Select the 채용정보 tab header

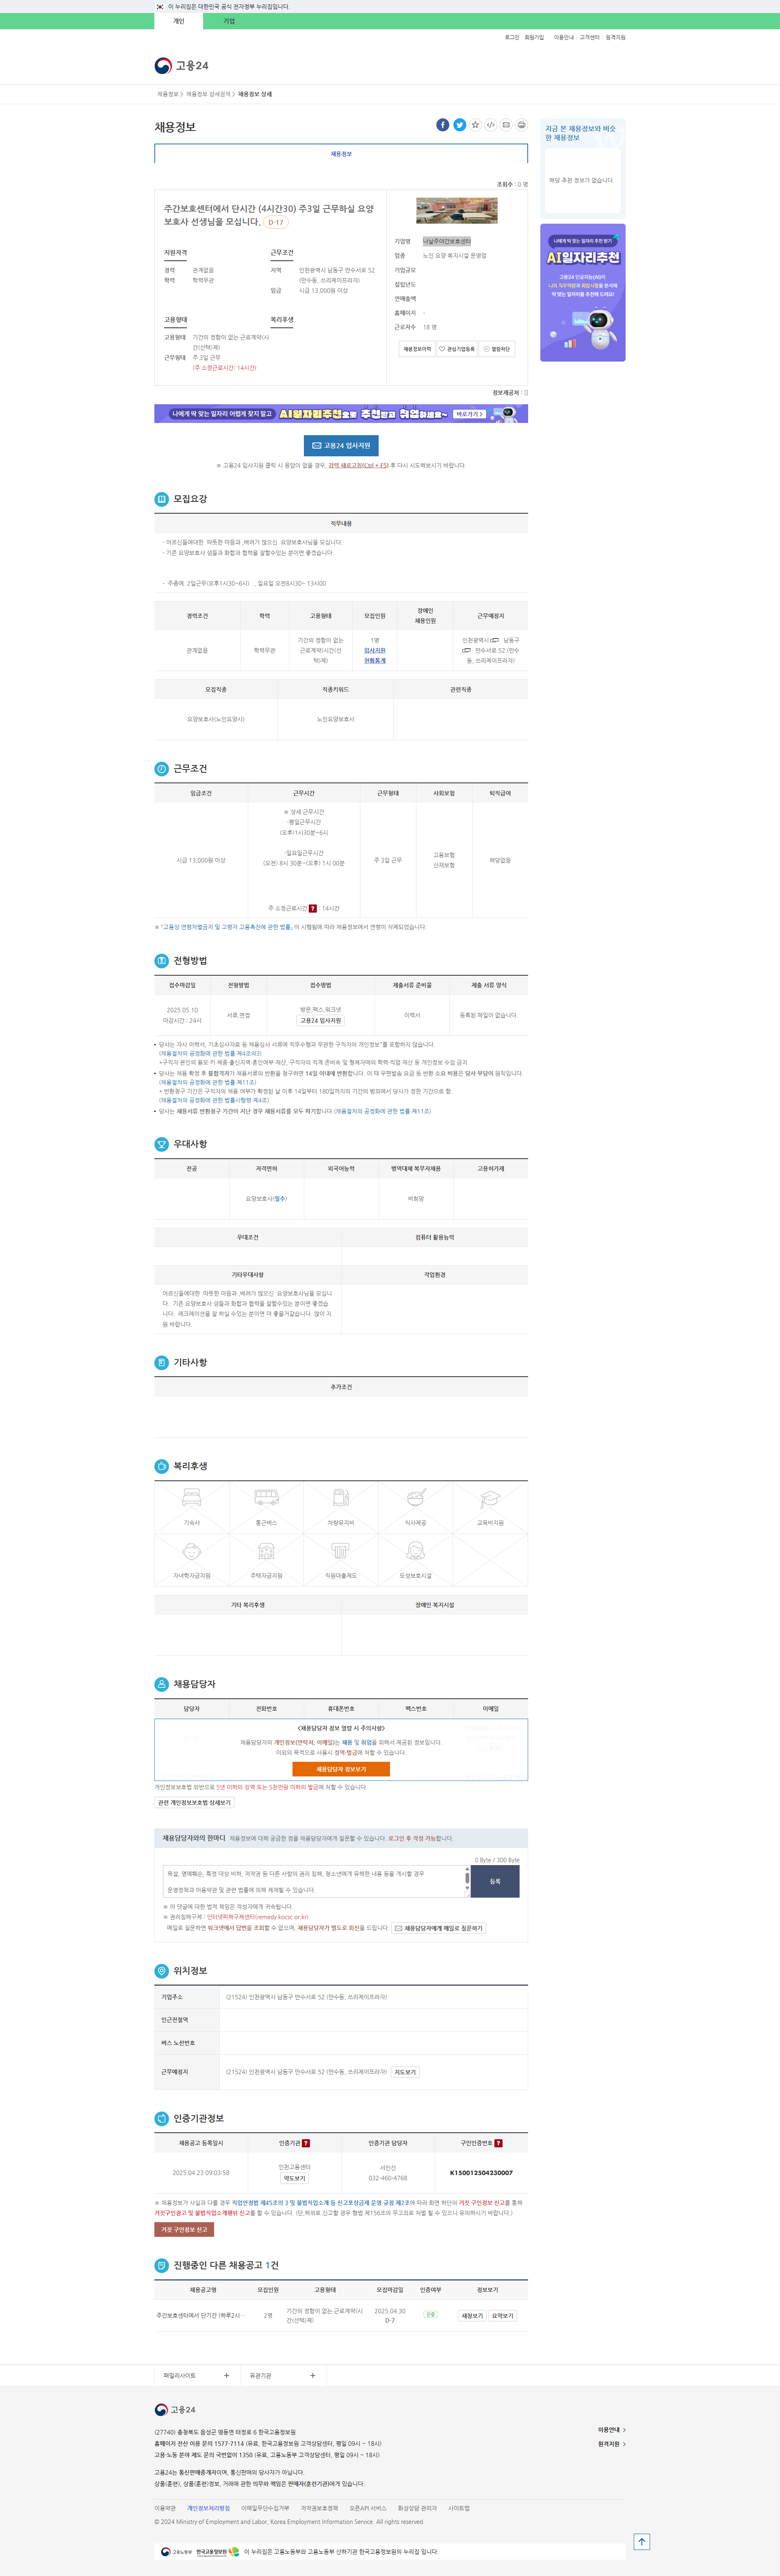tap(340, 154)
